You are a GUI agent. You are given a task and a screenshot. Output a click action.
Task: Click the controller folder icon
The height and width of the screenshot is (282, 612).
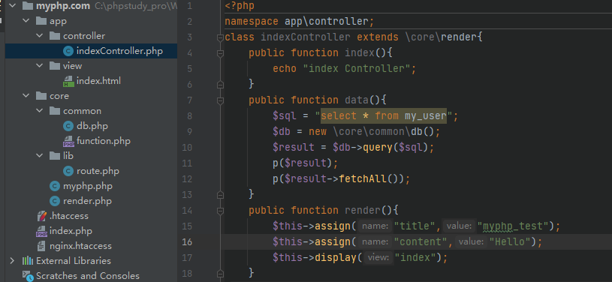tap(55, 36)
